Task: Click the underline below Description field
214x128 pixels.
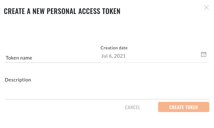Action: 107,99
